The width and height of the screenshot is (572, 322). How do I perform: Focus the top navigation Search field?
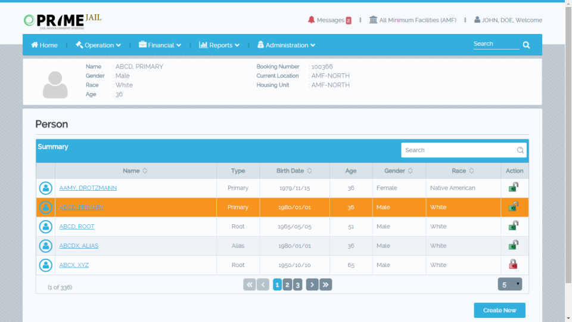click(x=496, y=44)
